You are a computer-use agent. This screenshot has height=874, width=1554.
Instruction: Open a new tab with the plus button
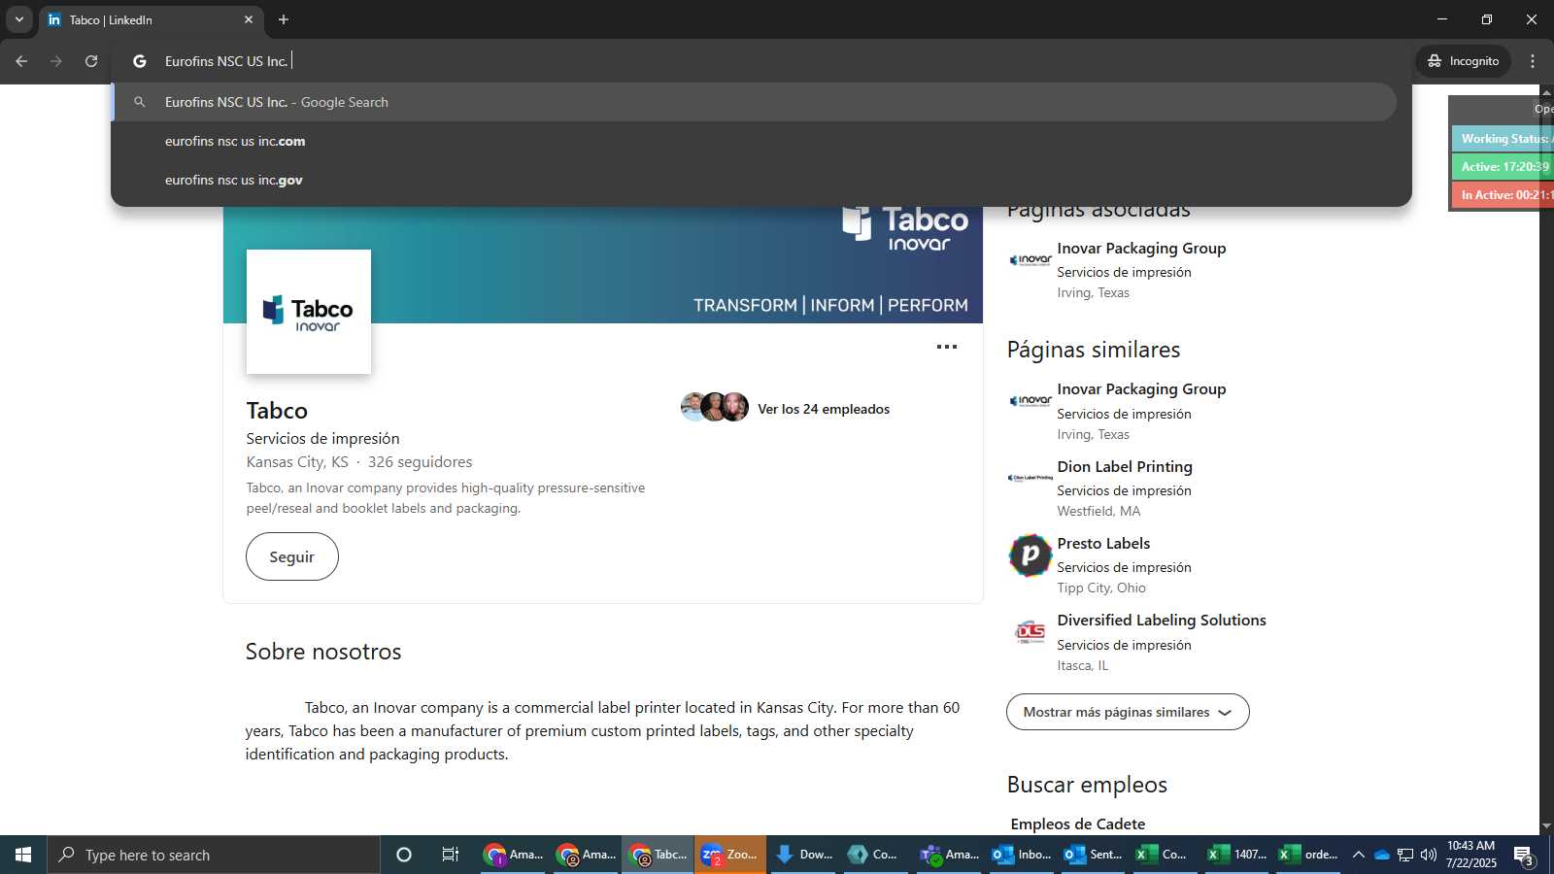click(284, 19)
